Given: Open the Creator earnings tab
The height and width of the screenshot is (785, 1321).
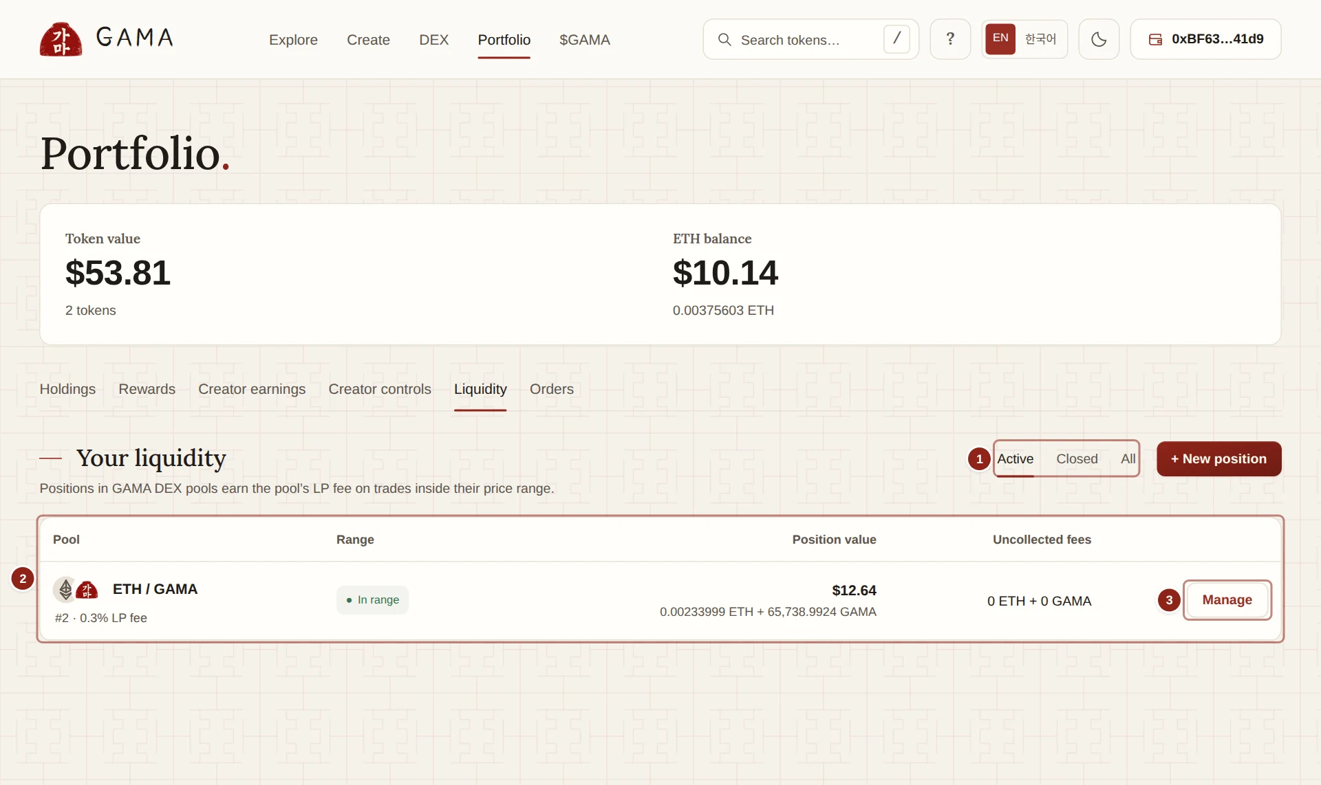Looking at the screenshot, I should (x=252, y=389).
